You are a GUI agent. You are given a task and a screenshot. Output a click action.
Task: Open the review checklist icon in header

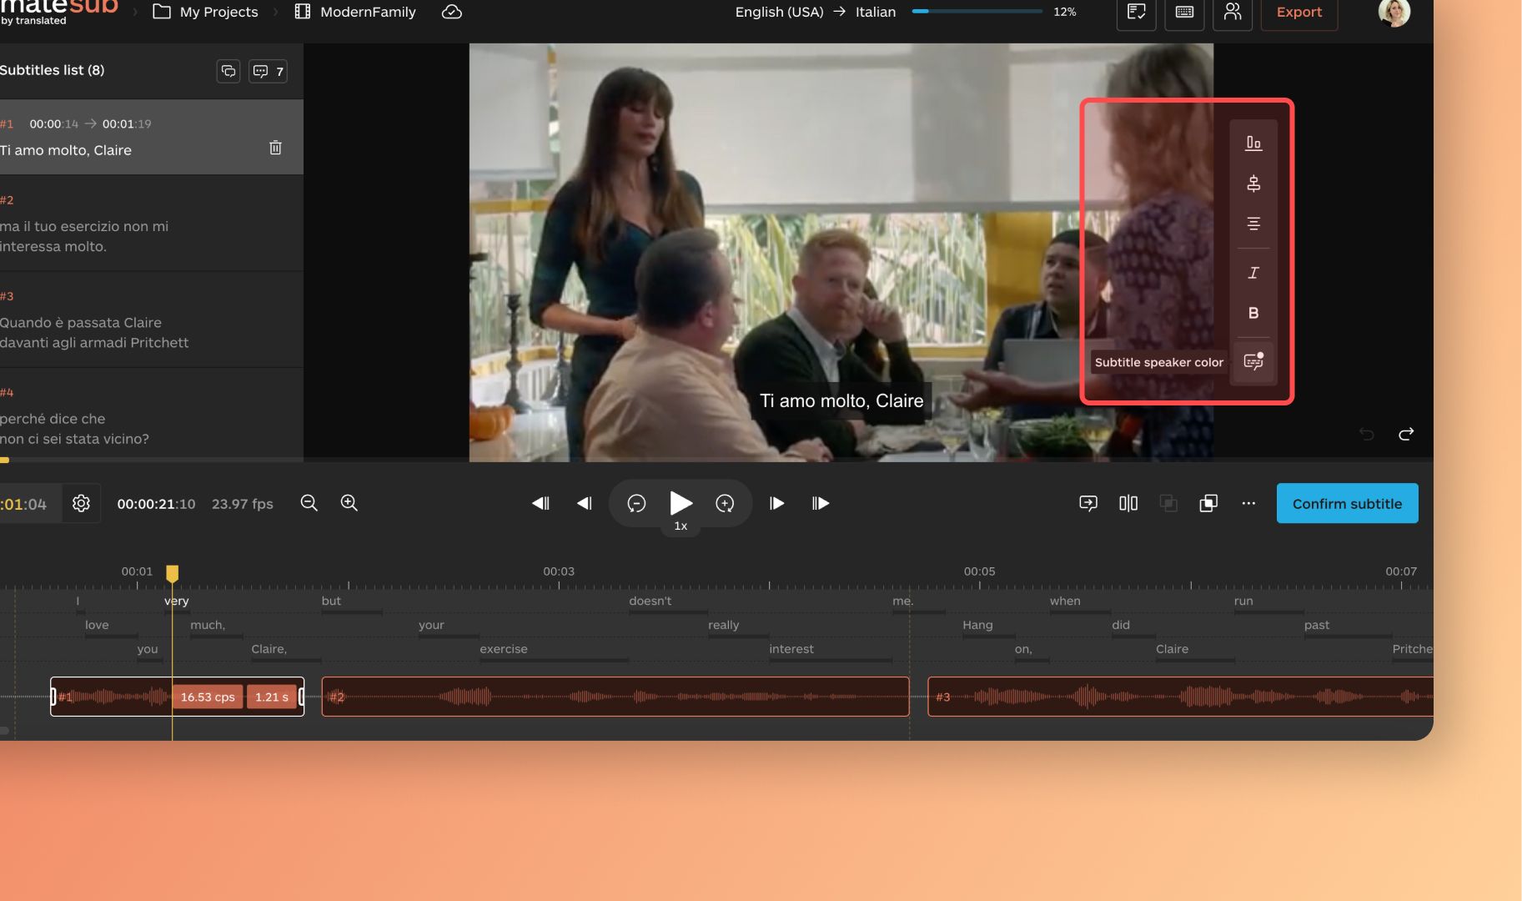point(1136,12)
